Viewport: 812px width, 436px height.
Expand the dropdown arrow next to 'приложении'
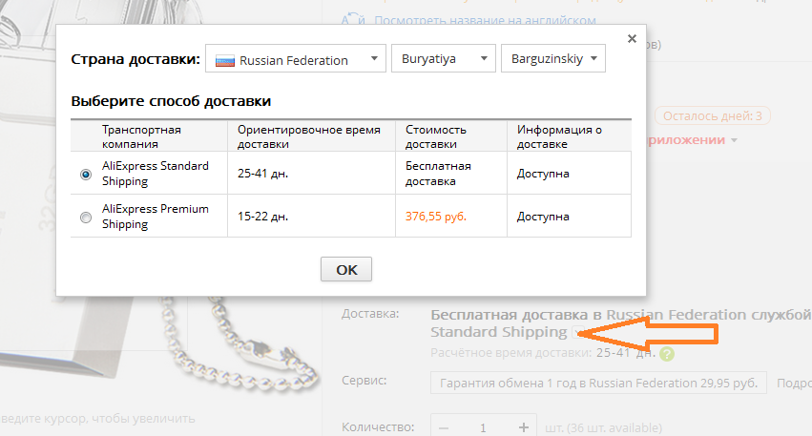pyautogui.click(x=734, y=140)
